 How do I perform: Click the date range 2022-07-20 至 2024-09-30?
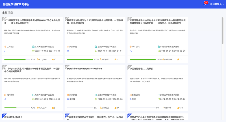pyautogui.click(x=110, y=99)
